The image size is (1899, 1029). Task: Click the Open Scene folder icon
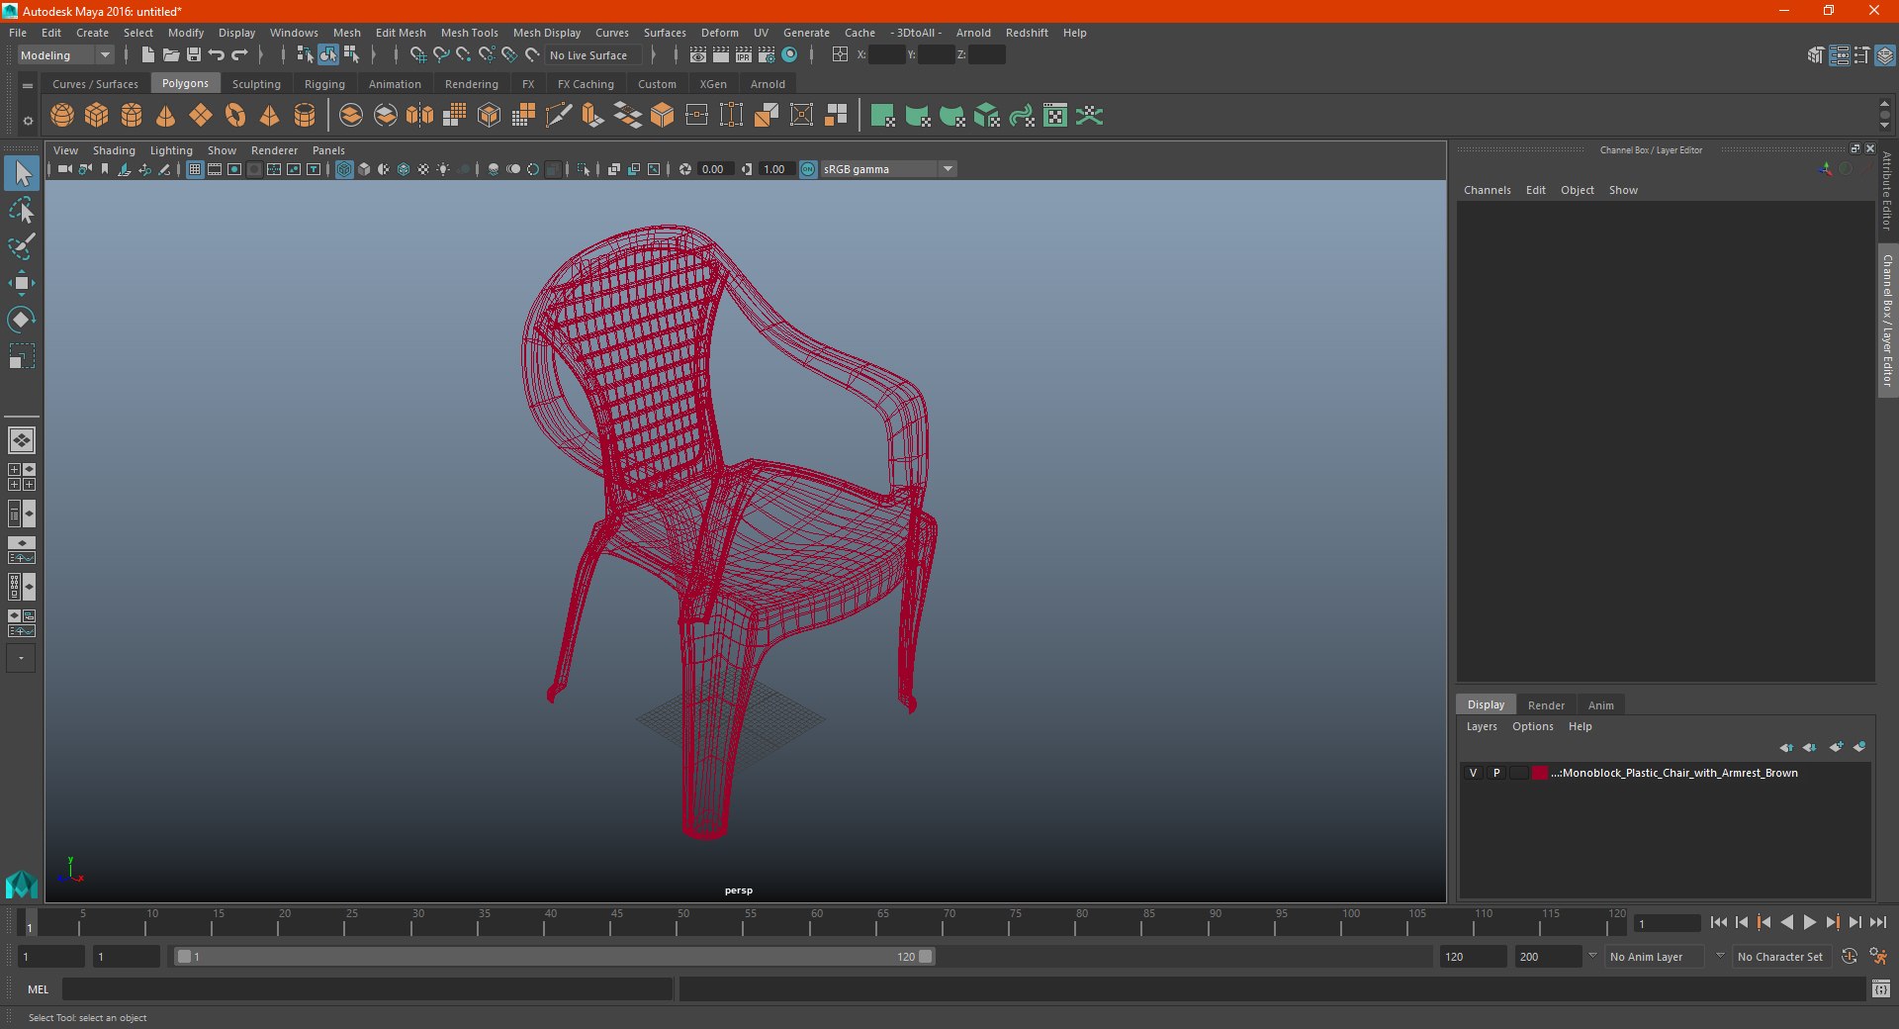tap(171, 55)
